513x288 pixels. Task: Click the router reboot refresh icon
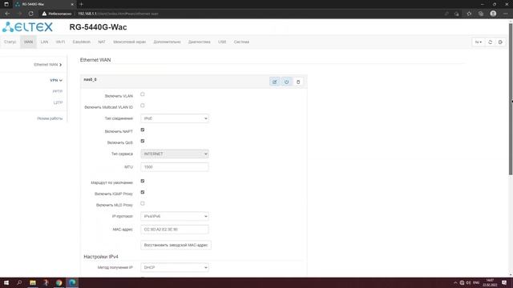click(x=490, y=42)
